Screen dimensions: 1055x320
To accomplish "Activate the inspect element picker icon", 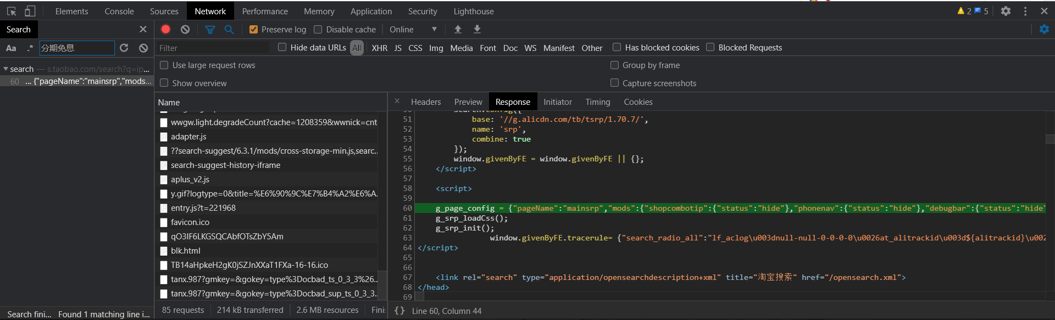I will click(12, 11).
